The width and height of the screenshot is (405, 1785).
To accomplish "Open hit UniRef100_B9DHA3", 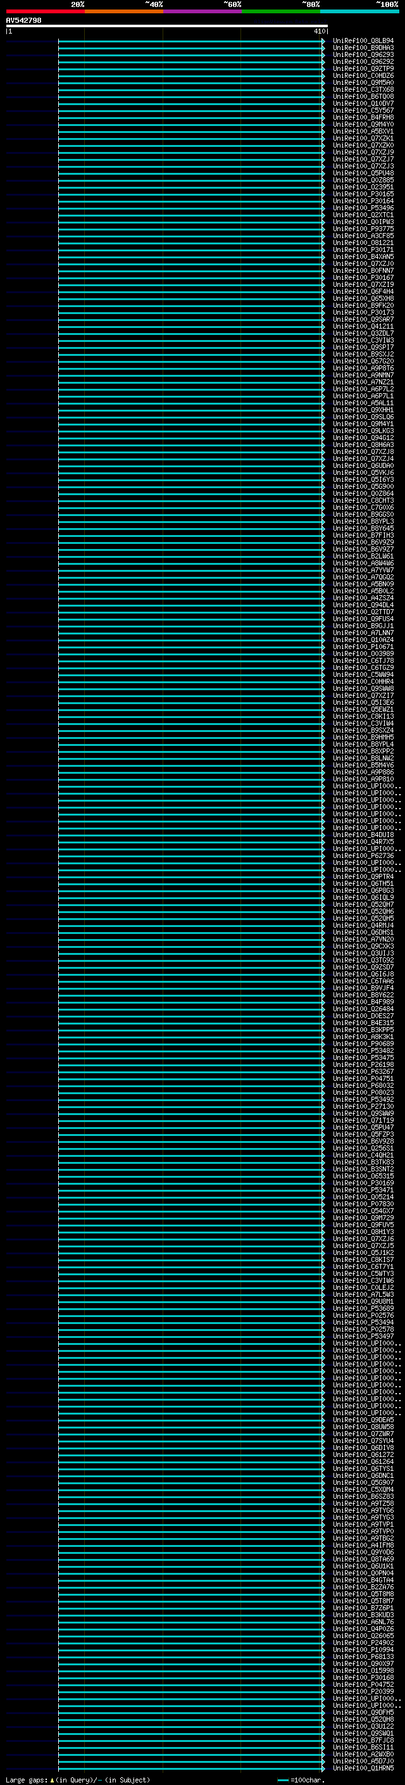I will click(x=363, y=48).
